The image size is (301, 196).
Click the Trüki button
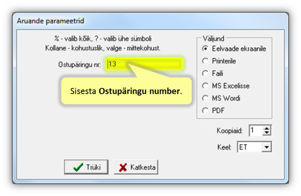click(x=86, y=167)
